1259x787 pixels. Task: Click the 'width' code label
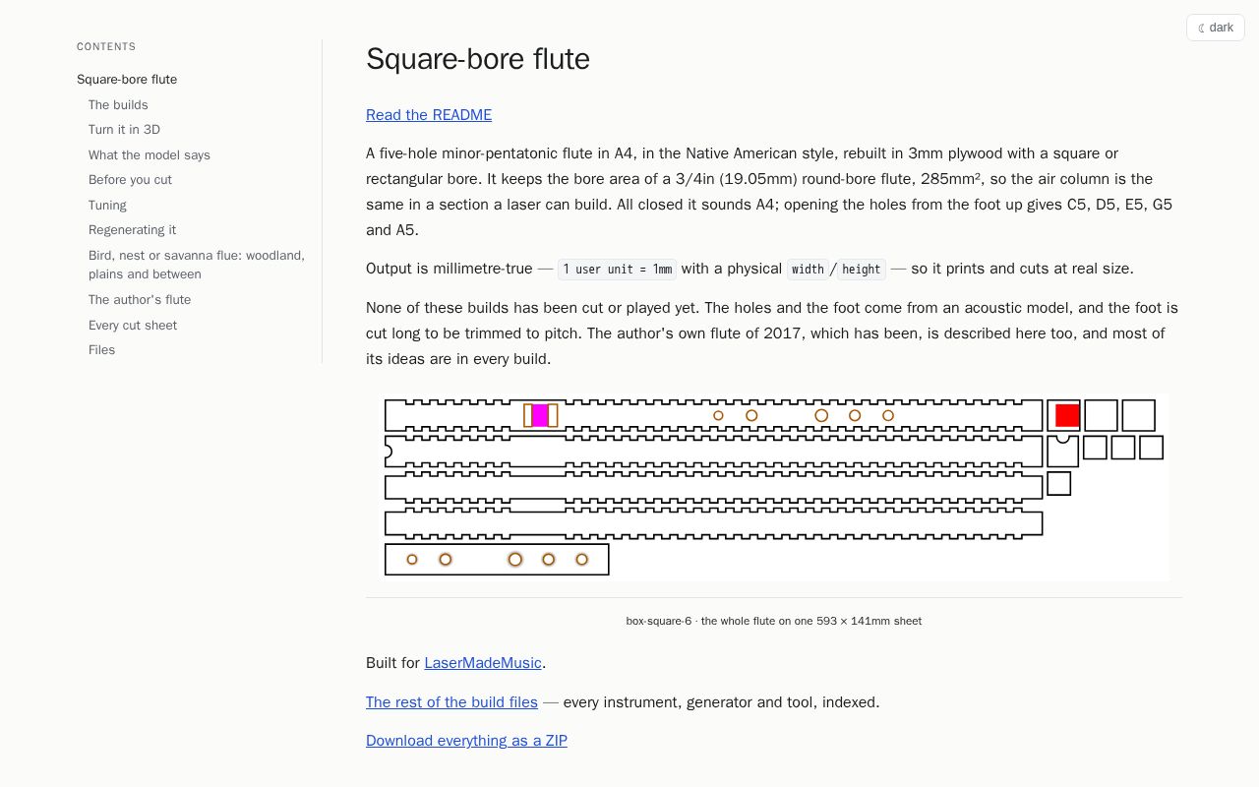pos(808,270)
